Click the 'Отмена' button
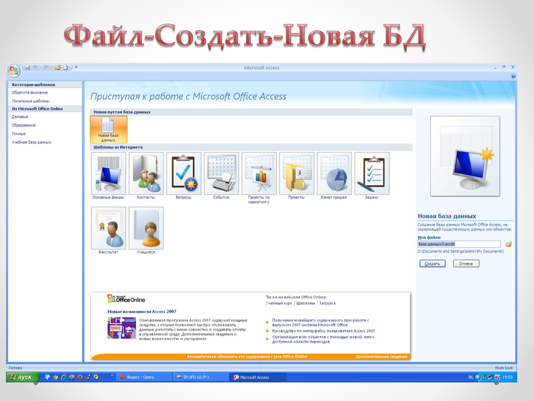This screenshot has height=401, width=534. point(466,264)
